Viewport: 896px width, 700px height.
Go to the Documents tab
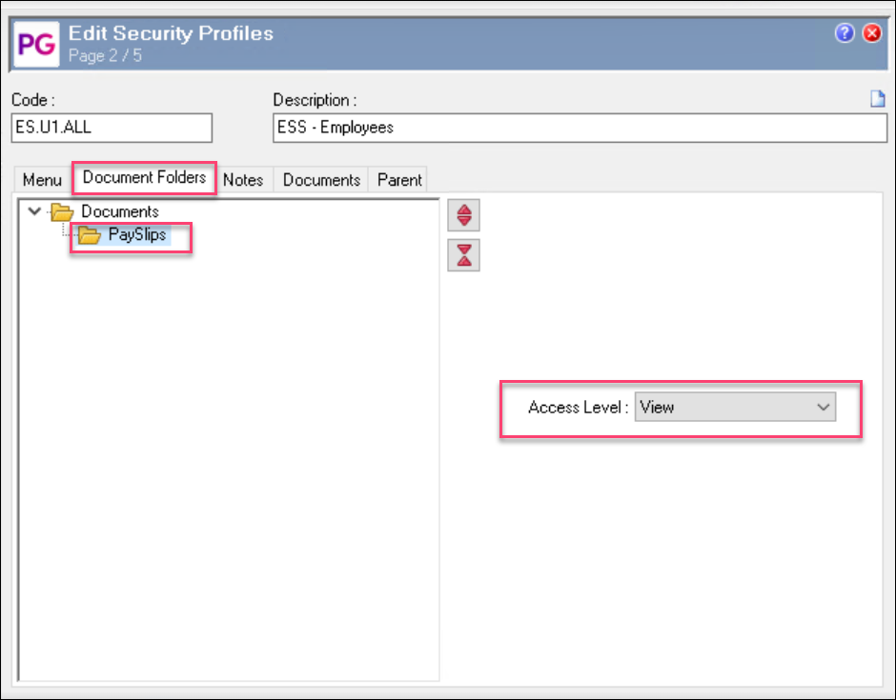click(321, 180)
